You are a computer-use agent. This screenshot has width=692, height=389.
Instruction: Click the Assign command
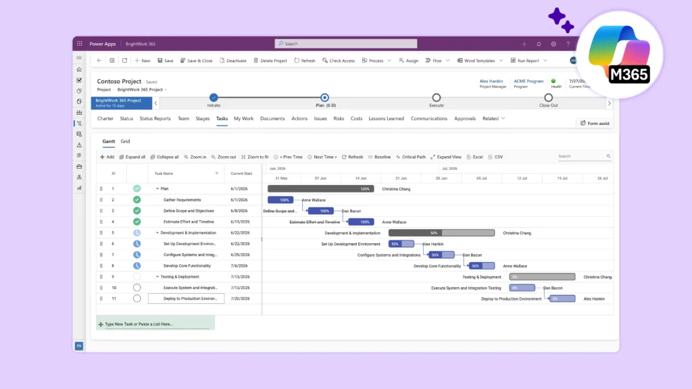pos(409,60)
